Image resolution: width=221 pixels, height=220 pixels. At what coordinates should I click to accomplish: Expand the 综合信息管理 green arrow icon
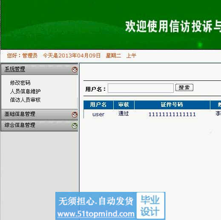[x=75, y=126]
